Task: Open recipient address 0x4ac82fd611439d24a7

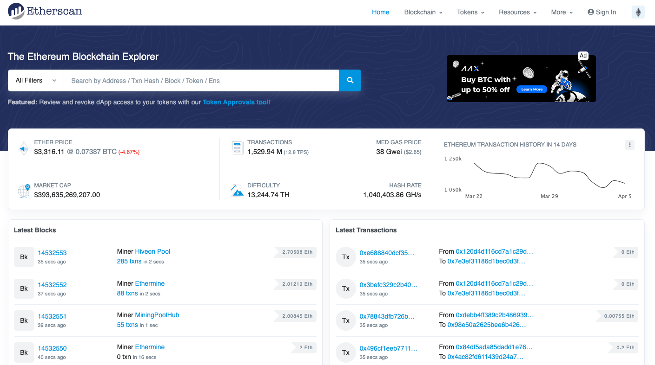Action: coord(485,357)
